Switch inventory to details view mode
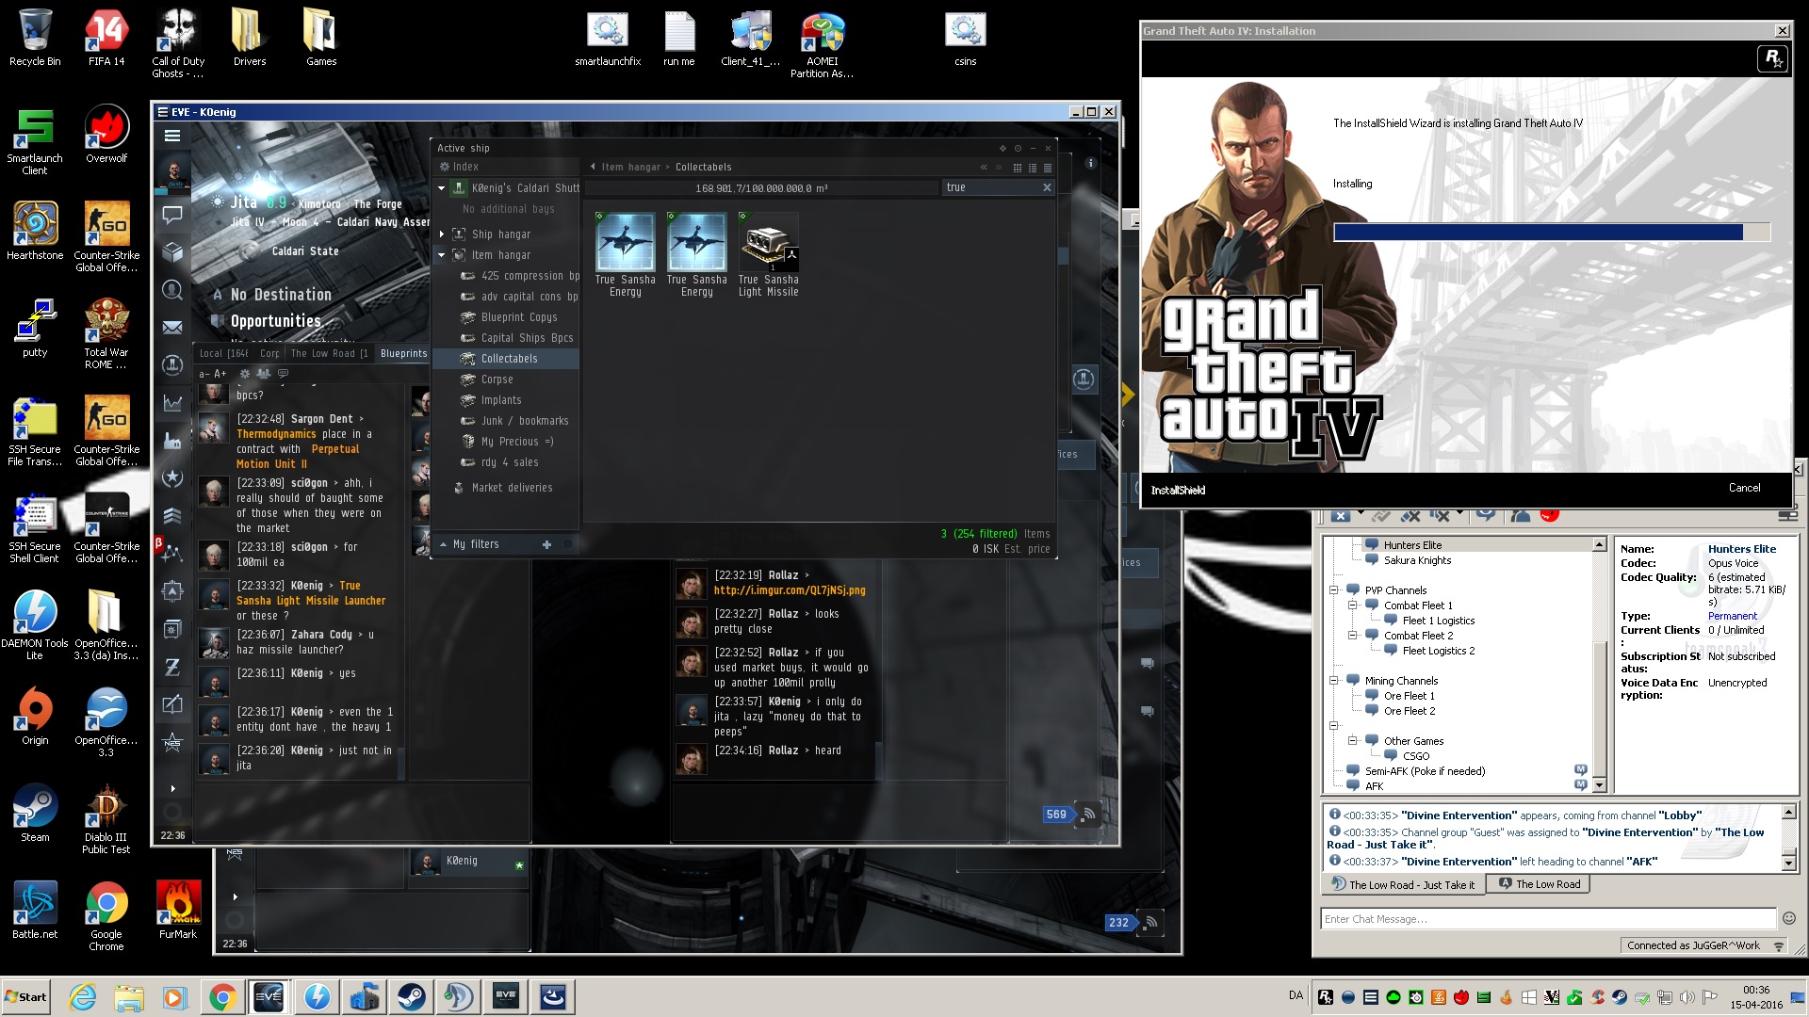The height and width of the screenshot is (1017, 1809). (1033, 168)
